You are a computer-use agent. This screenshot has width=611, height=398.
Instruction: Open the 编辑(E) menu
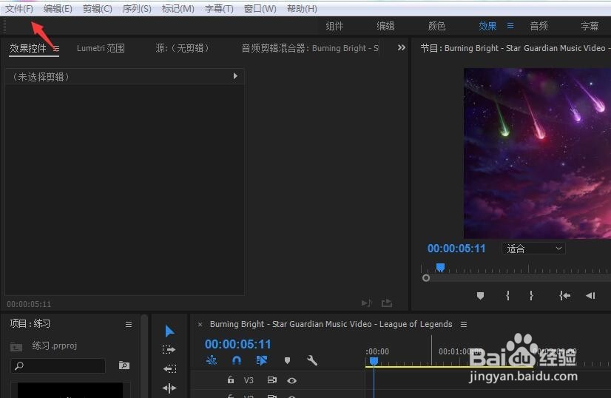click(x=58, y=8)
